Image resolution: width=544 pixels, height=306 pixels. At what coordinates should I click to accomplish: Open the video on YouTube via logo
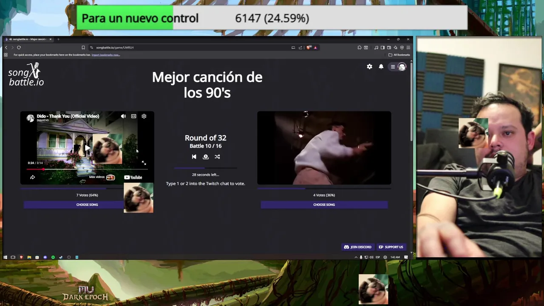pyautogui.click(x=133, y=177)
